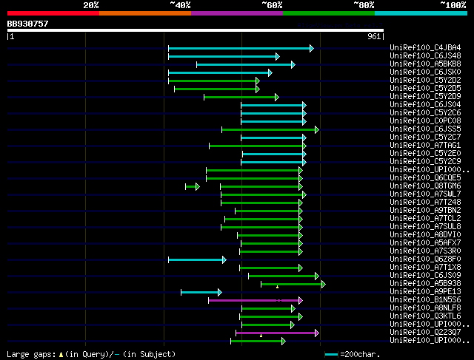
Task: Click the arrowhead ending the C4JBA4 bar
Action: 312,48
